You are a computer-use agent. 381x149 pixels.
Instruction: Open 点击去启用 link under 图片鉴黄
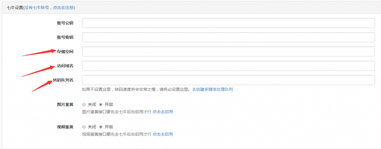[x=163, y=112]
